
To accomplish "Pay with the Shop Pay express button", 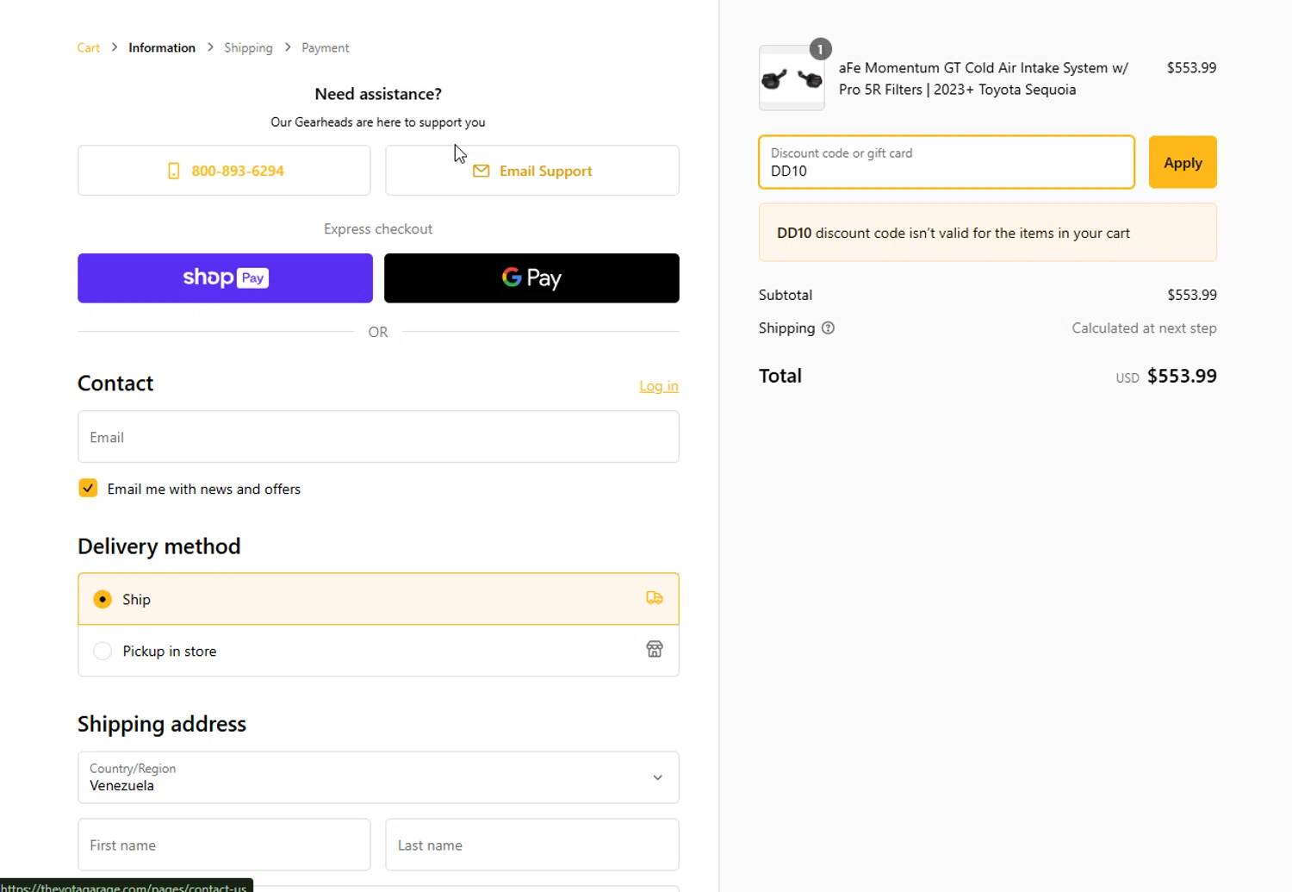I will 225,278.
